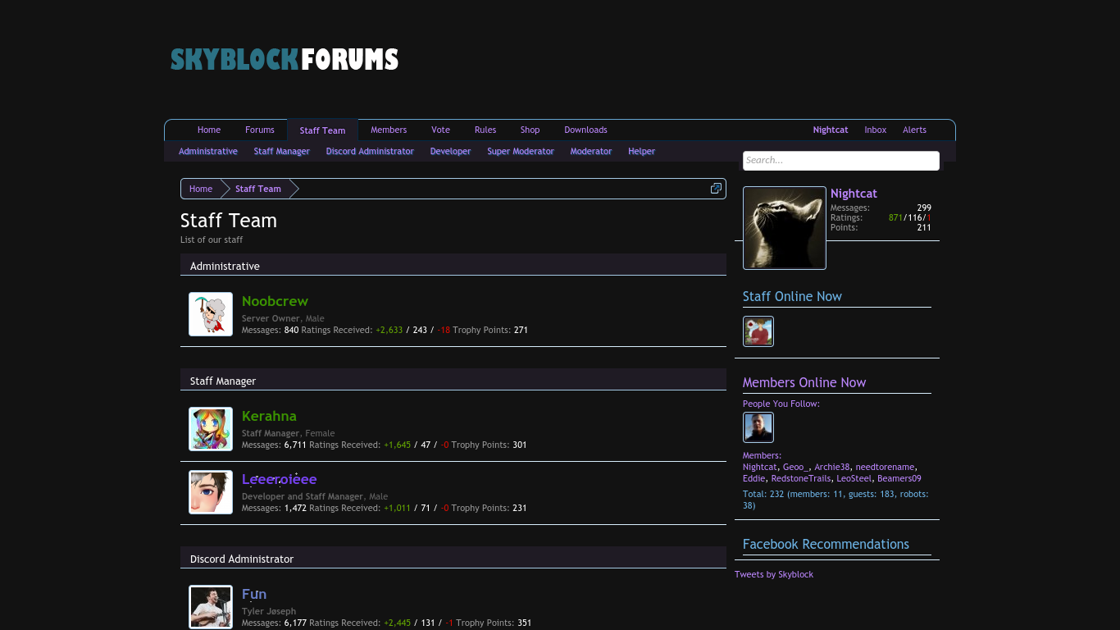The height and width of the screenshot is (630, 1120).
Task: Click Leeeroieee's 'Developer and Staff Manager' title
Action: 302,496
